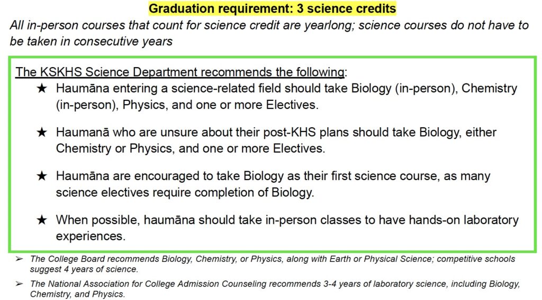Click the word "experiences." in the last bullet

click(91, 236)
